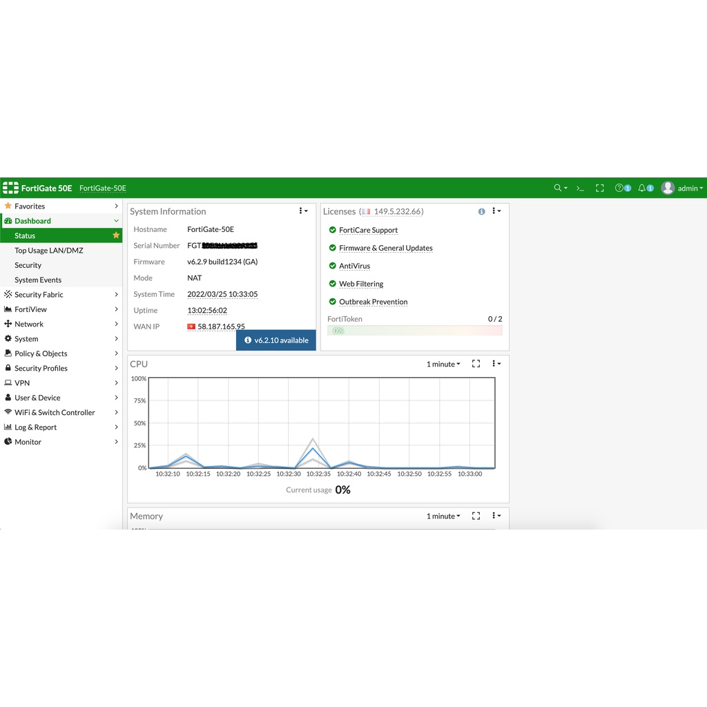Click the Licenses IP 149.5.232.66
707x707 pixels.
click(398, 211)
